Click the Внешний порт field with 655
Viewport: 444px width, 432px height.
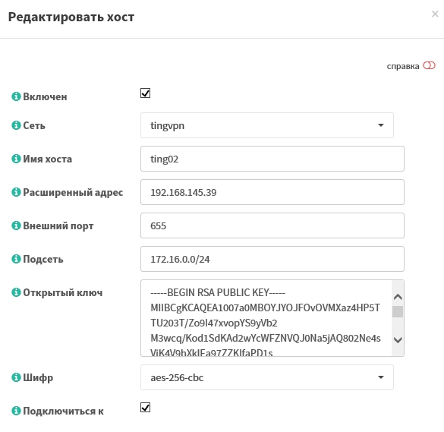coord(272,225)
